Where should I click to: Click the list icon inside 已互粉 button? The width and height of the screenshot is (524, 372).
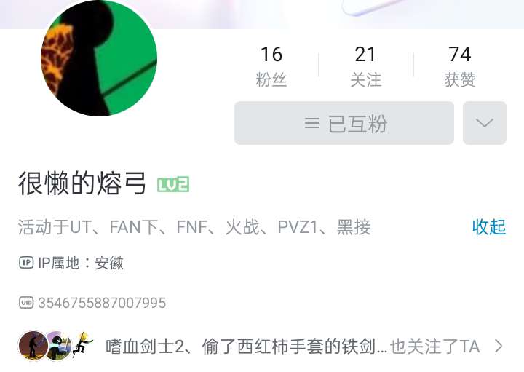[x=312, y=123]
